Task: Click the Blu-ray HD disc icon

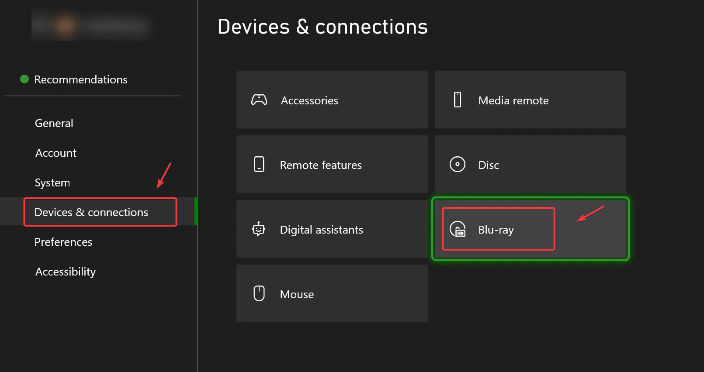Action: tap(458, 229)
